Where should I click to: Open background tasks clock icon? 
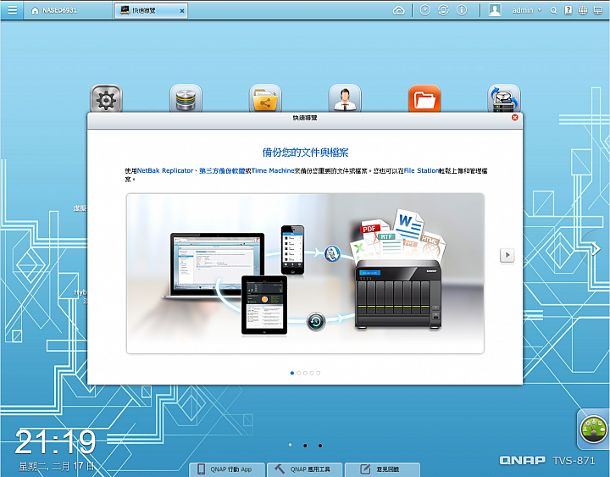point(424,10)
